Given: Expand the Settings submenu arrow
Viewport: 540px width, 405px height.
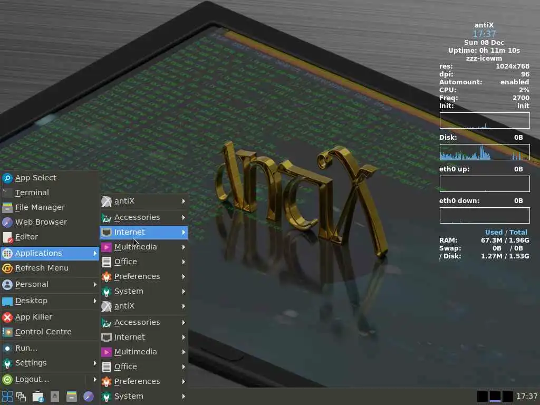Looking at the screenshot, I should tap(95, 363).
